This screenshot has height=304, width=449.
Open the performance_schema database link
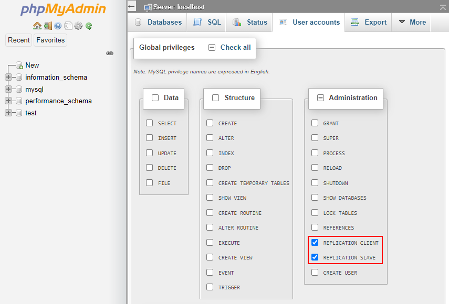point(58,101)
